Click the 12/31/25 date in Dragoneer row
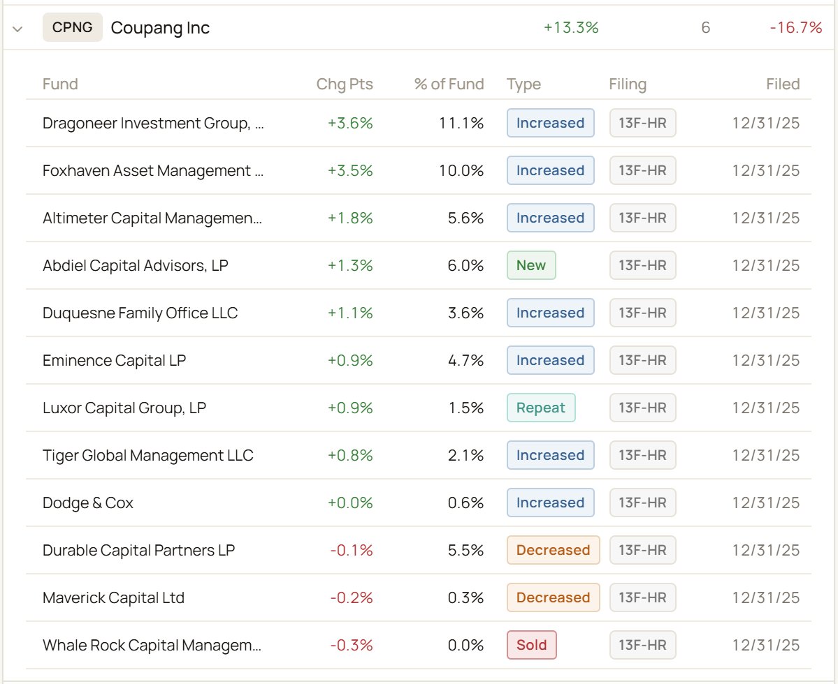838x684 pixels. point(766,123)
